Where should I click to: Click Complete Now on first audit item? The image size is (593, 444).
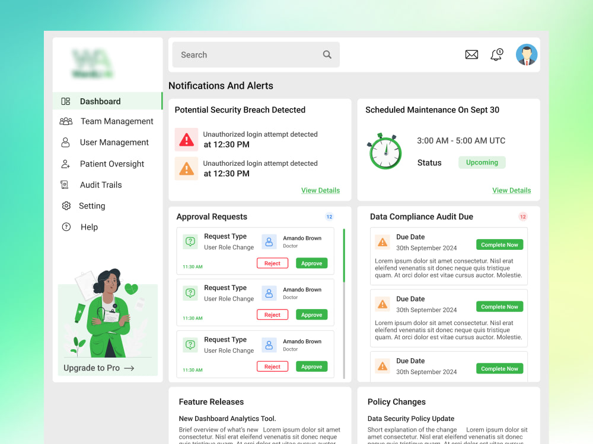tap(499, 244)
